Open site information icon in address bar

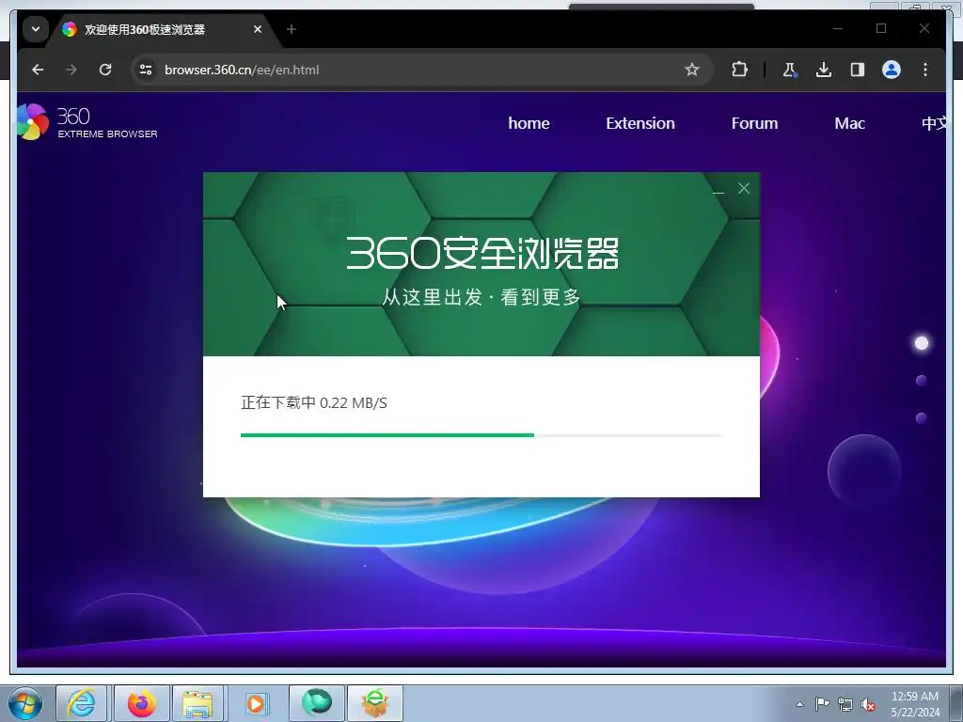pos(146,70)
